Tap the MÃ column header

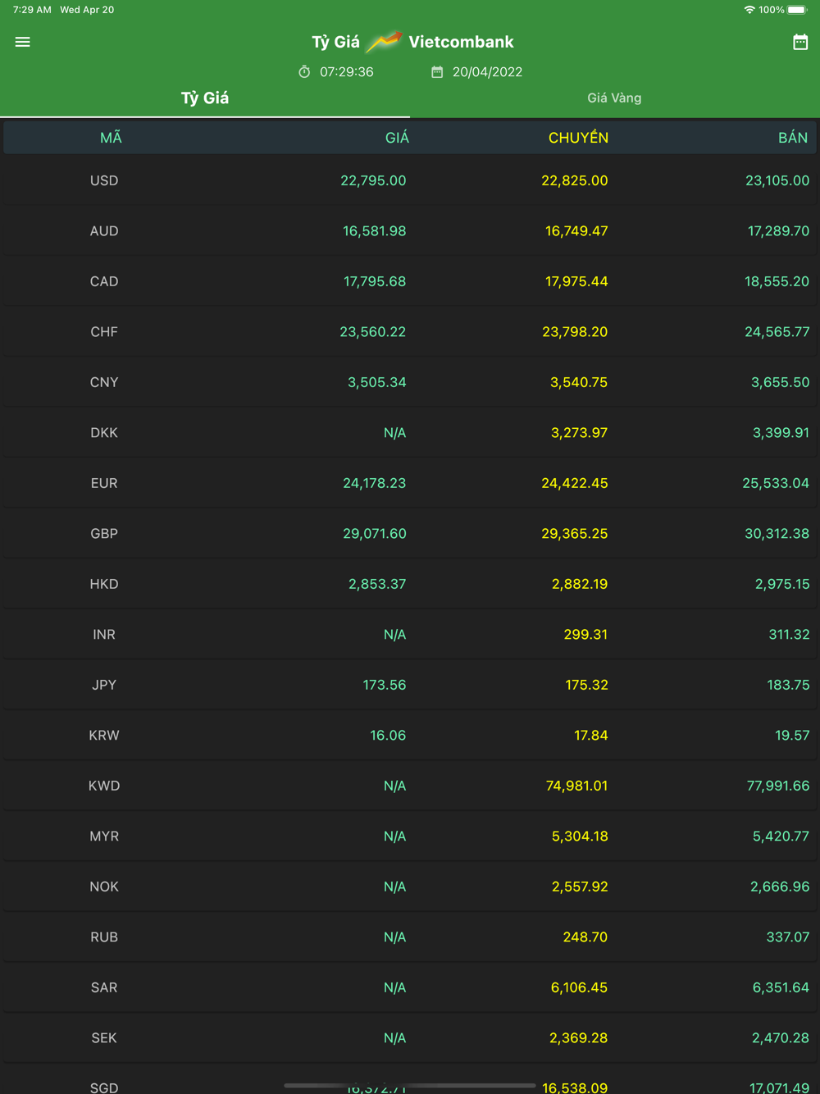point(111,138)
